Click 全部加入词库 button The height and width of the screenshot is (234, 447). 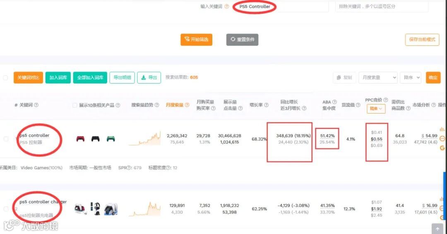(x=90, y=77)
